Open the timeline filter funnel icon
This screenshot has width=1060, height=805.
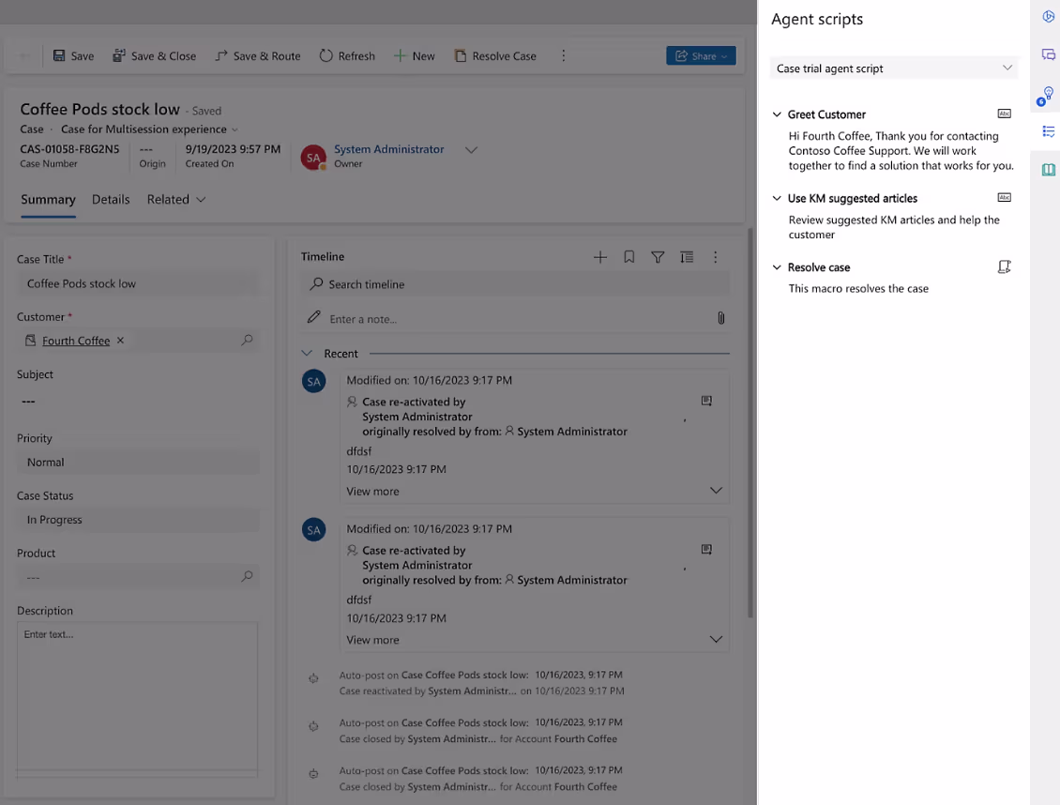click(657, 257)
